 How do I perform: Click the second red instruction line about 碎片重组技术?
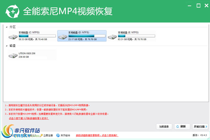click(46, 110)
